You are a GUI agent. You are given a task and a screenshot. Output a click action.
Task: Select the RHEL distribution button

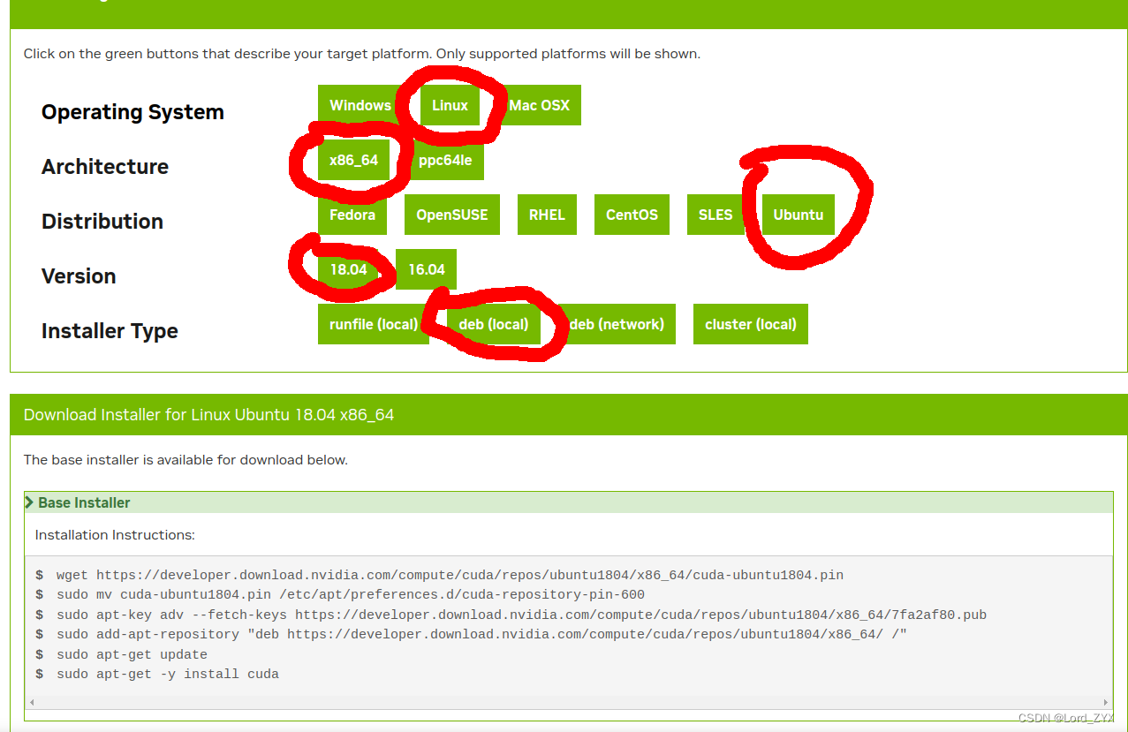[x=547, y=215]
